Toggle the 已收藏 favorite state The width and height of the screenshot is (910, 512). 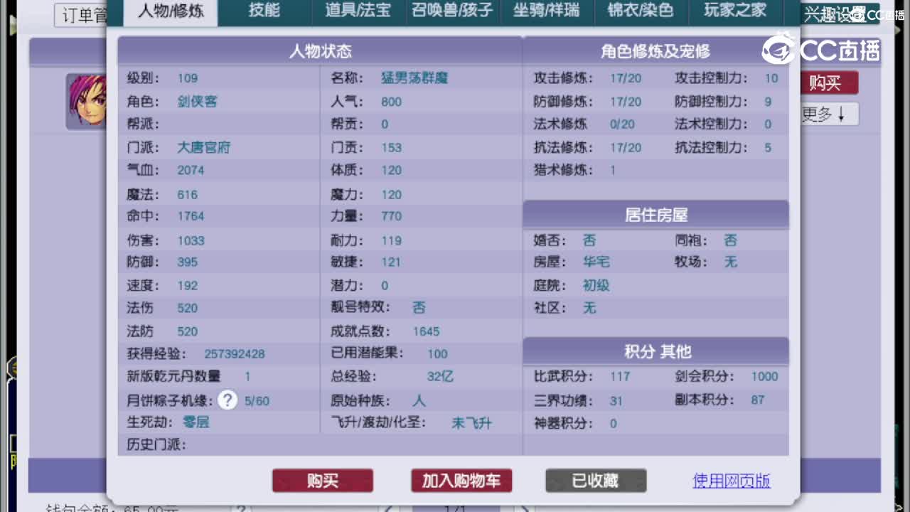596,481
